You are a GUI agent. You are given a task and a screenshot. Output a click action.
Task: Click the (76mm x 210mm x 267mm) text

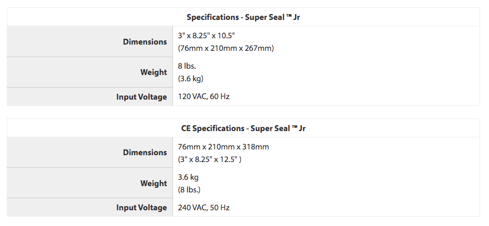226,48
